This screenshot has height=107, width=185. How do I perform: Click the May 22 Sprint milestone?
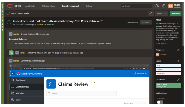pyautogui.click(x=168, y=85)
